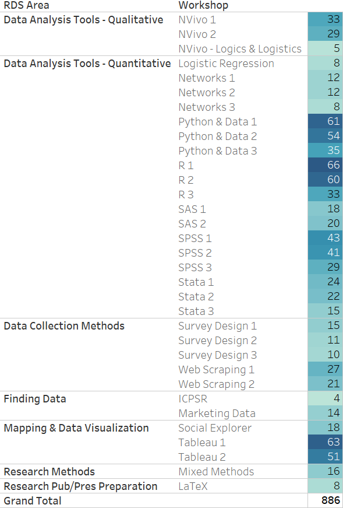
Task: Select the SAS 1 workshop label
Action: (192, 209)
